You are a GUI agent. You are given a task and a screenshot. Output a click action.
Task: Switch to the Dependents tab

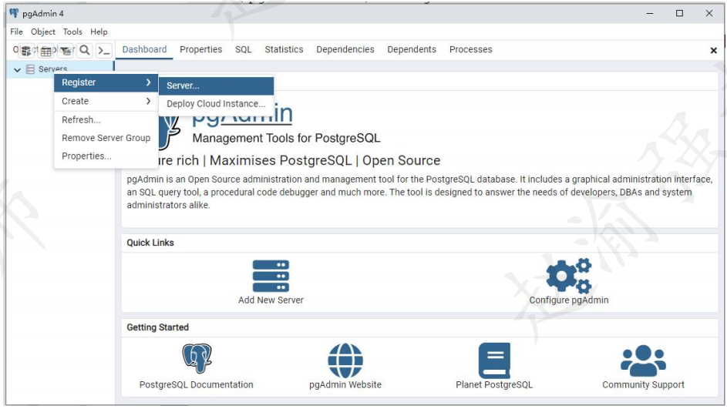pyautogui.click(x=412, y=49)
